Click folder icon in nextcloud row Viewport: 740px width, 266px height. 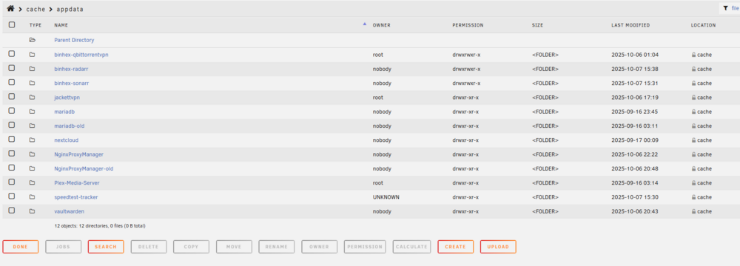(32, 140)
